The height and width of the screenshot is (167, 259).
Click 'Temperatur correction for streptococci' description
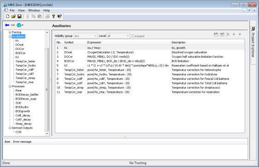tap(196, 88)
